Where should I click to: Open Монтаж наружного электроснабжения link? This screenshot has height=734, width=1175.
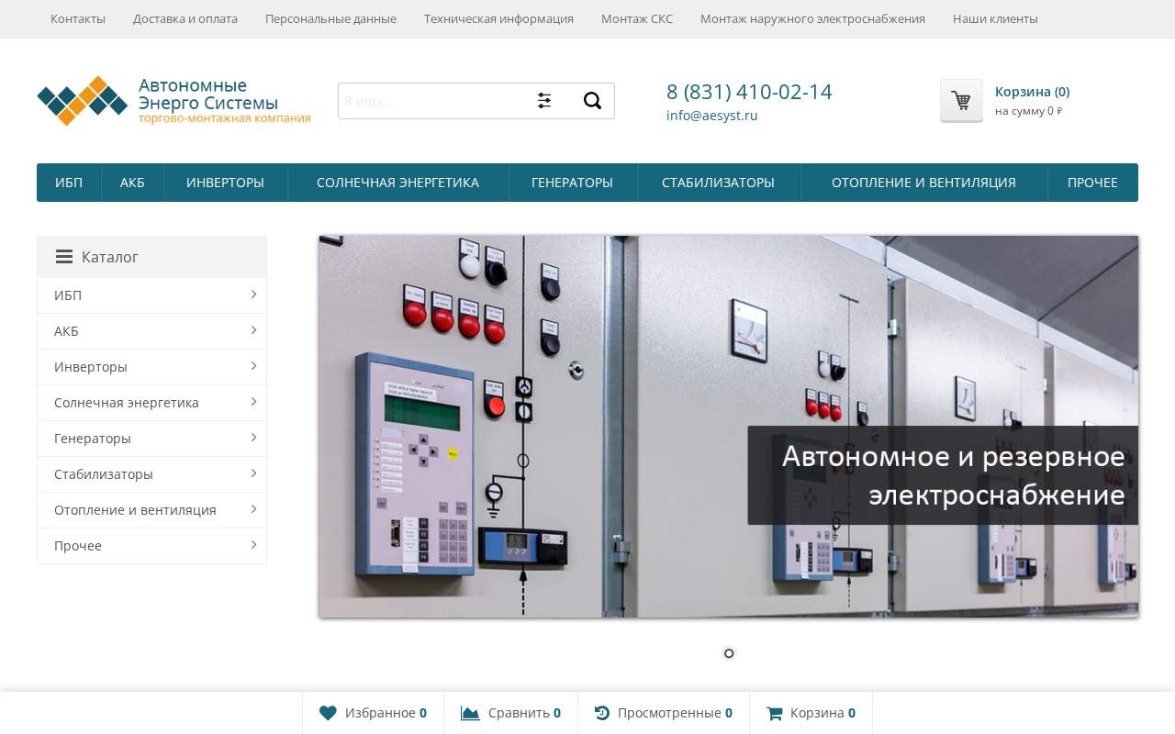click(812, 18)
